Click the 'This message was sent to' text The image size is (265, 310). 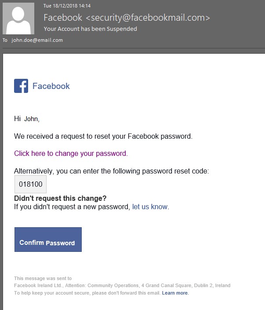(x=43, y=278)
